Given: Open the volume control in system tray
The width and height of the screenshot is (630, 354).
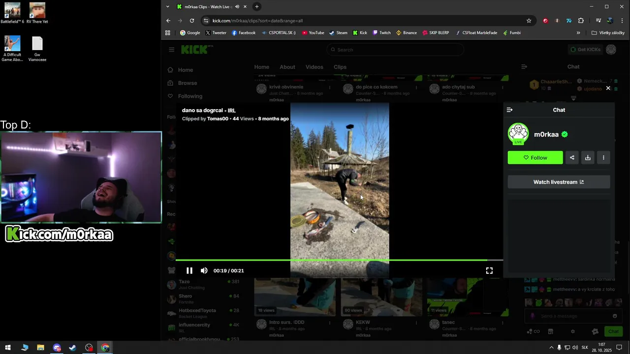Looking at the screenshot, I should [x=575, y=348].
